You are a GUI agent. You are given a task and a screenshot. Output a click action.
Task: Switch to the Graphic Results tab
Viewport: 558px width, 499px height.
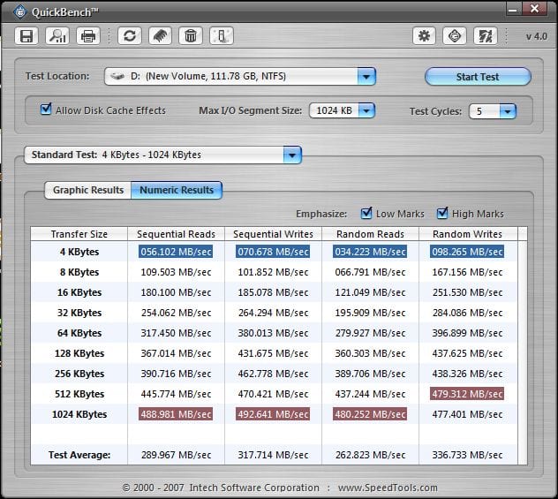tap(87, 190)
